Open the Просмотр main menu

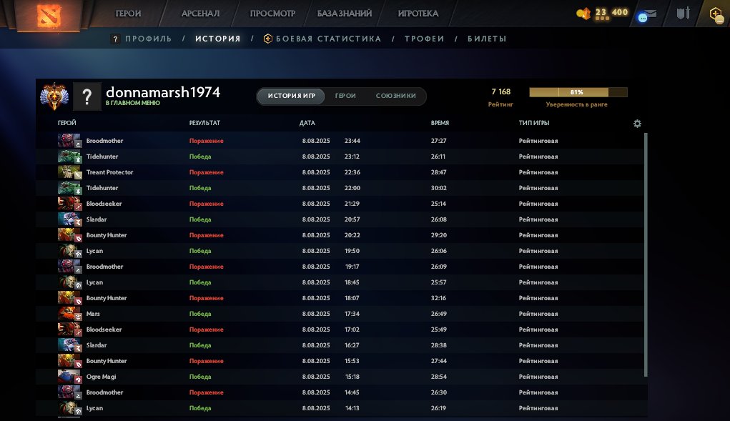(x=272, y=14)
